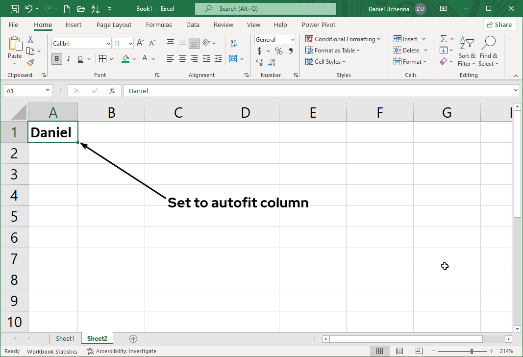Viewport: 523px width, 357px height.
Task: Open Conditional Formatting options
Action: click(x=343, y=39)
